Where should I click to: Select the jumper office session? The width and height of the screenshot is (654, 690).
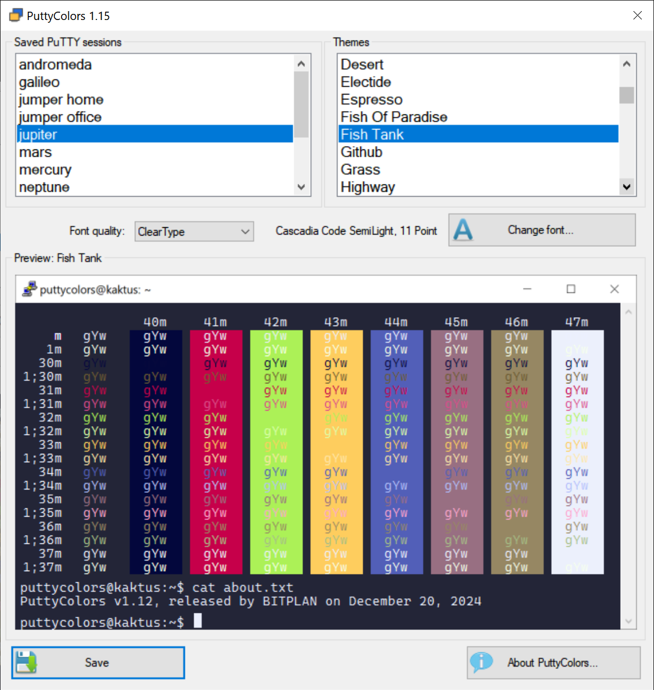pyautogui.click(x=60, y=117)
